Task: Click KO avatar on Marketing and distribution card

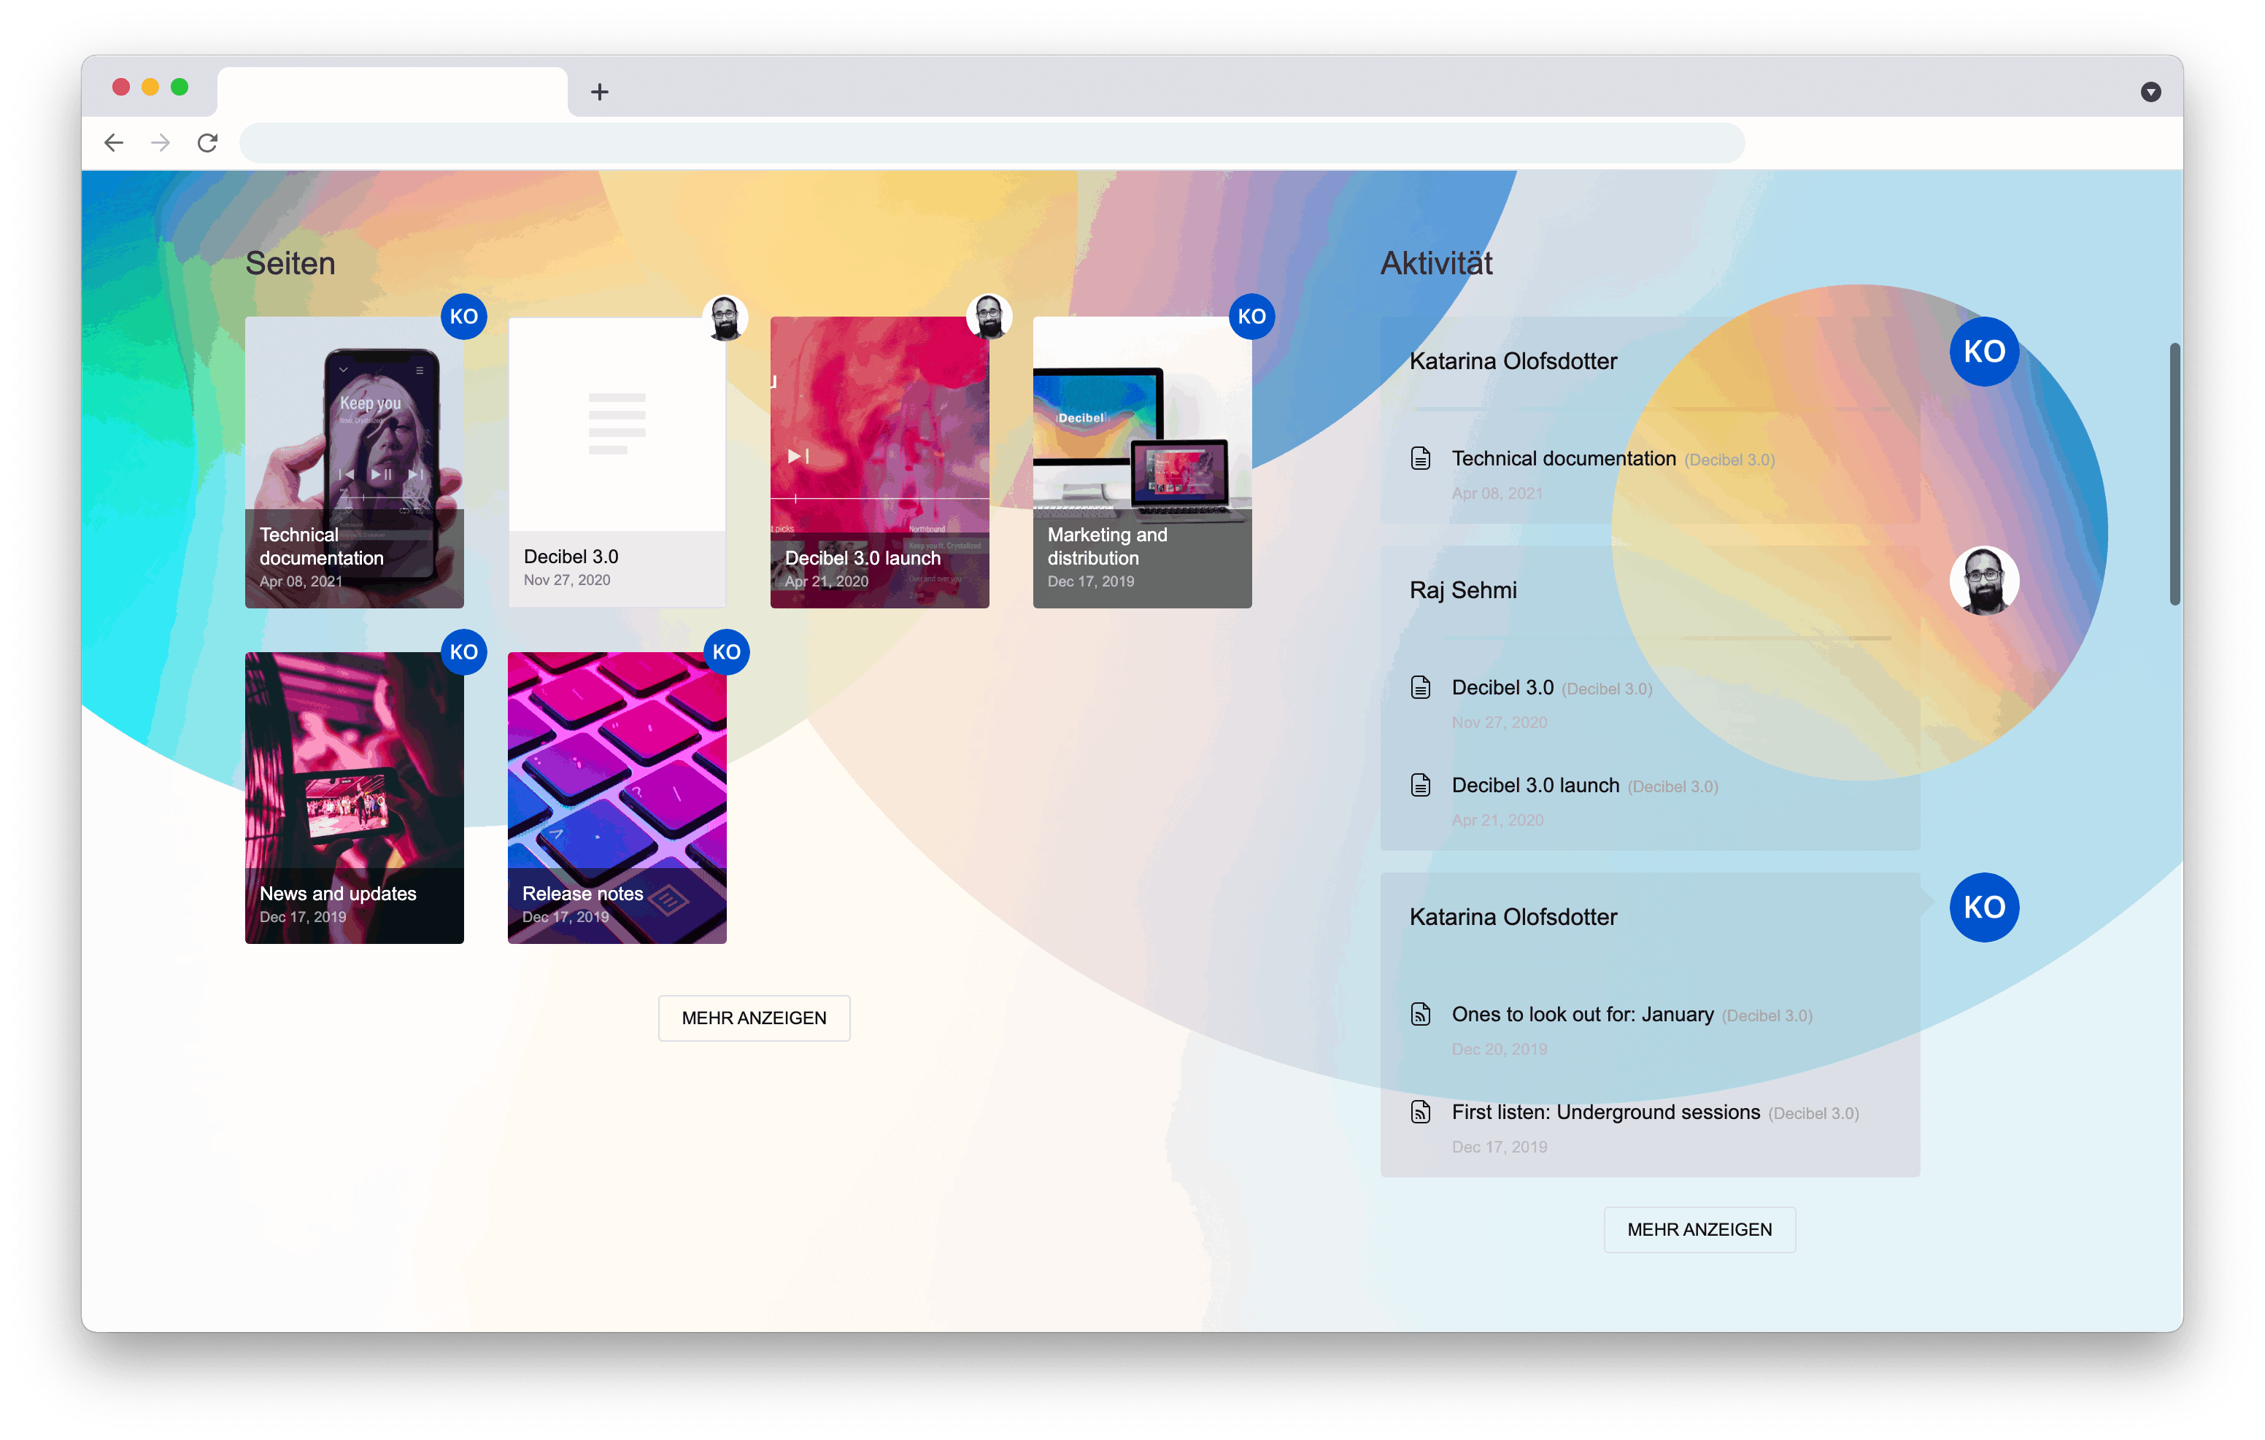Action: (1251, 317)
